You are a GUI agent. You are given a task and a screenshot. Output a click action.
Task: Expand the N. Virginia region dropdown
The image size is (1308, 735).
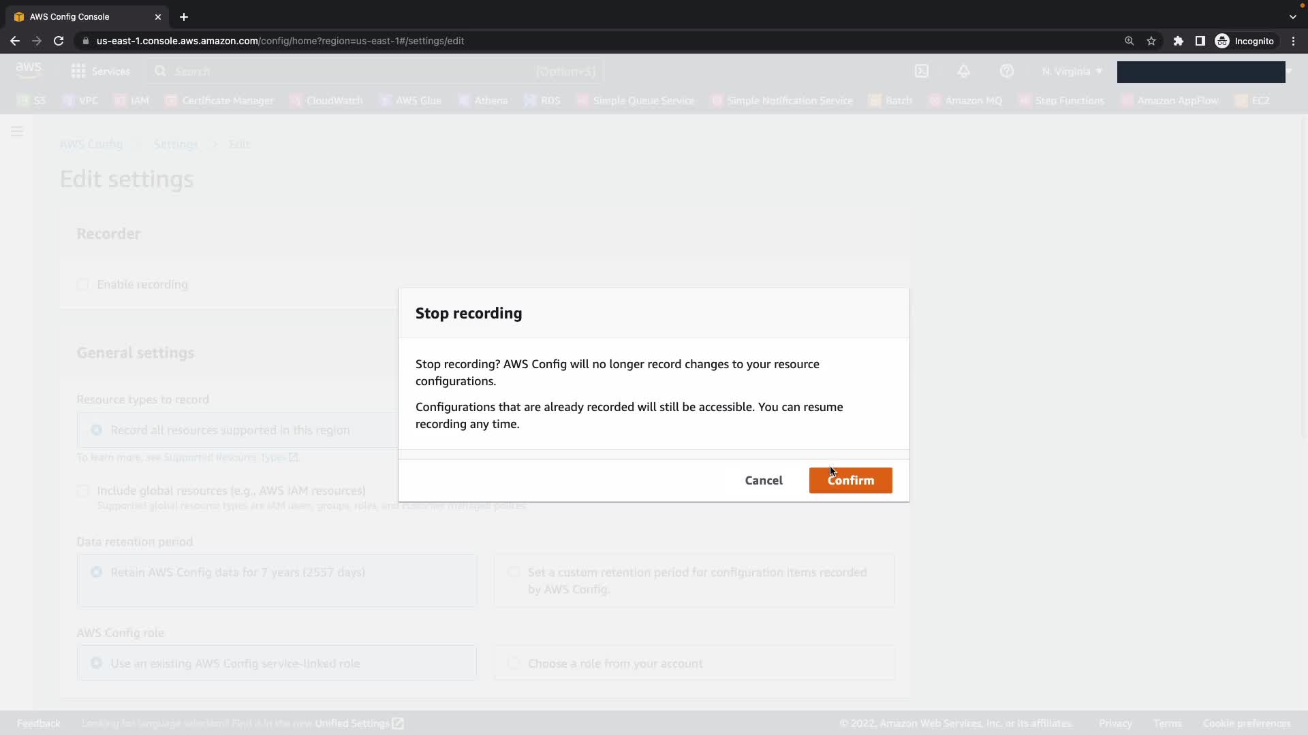(1072, 71)
